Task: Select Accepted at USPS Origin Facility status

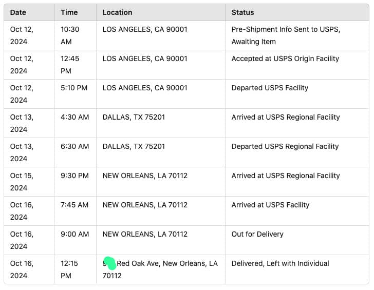Action: [285, 59]
